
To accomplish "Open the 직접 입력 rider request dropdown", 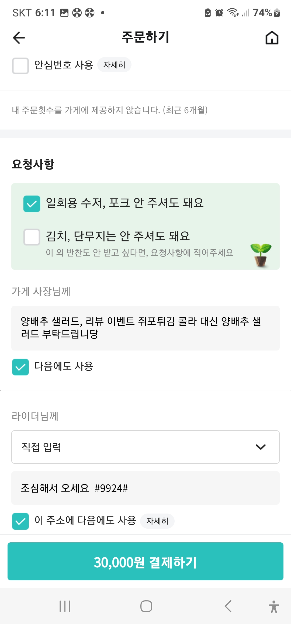I will click(x=145, y=447).
